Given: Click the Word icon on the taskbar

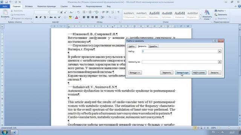Looking at the screenshot, I should [x=14, y=132].
